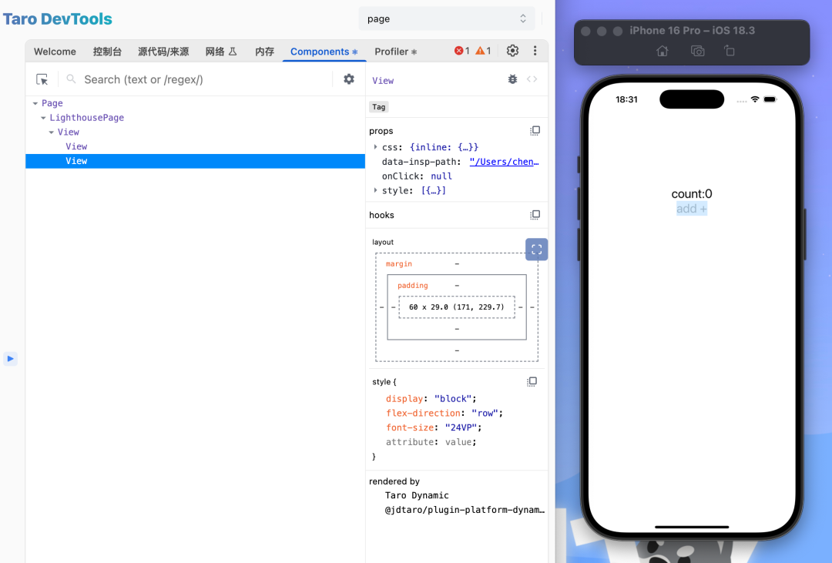Edit the display "block" style value
832x563 pixels.
tap(453, 398)
